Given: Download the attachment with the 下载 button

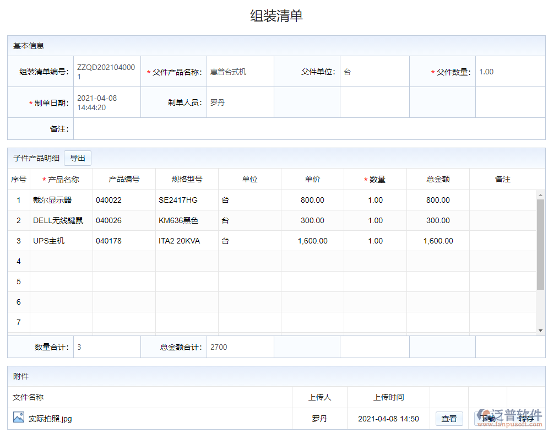Looking at the screenshot, I should click(x=487, y=419).
